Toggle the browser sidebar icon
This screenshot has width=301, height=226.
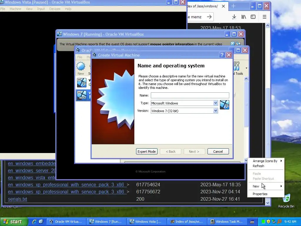click(x=253, y=17)
